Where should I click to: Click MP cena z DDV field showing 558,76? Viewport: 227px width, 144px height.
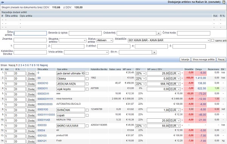click(x=158, y=84)
